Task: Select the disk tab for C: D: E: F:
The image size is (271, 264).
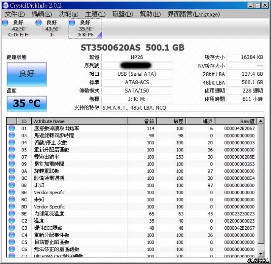Action: pos(18,28)
